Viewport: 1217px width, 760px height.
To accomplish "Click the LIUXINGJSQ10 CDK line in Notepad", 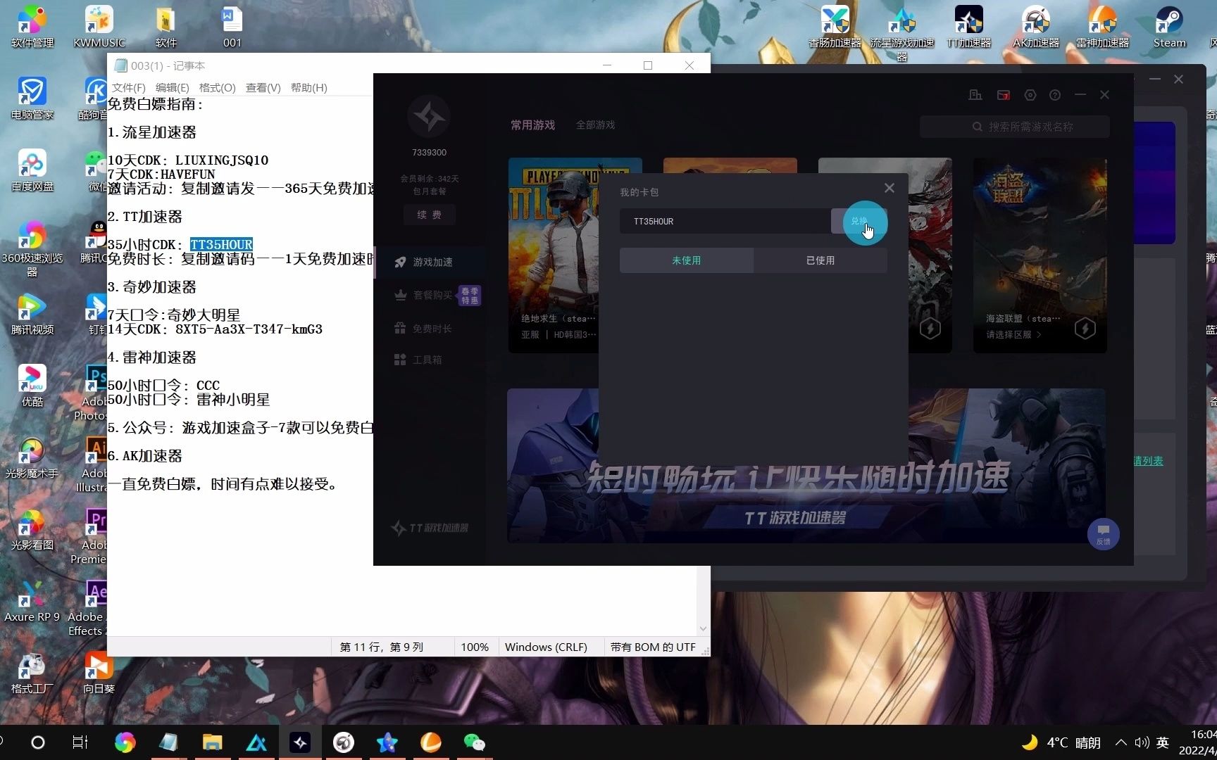I will click(188, 160).
